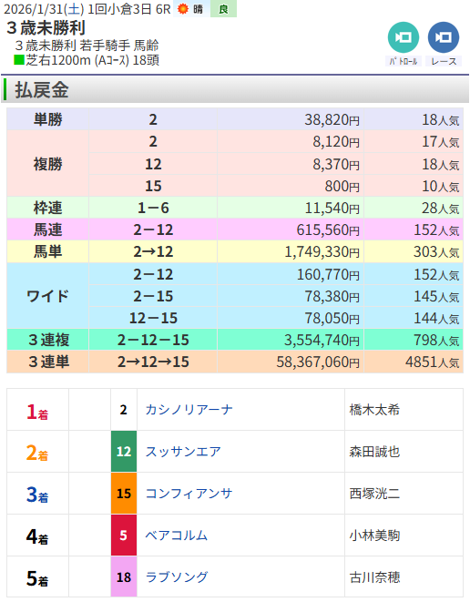470x602 pixels.
Task: Click the 馬単 payout 1,749,330円
Action: tap(322, 252)
